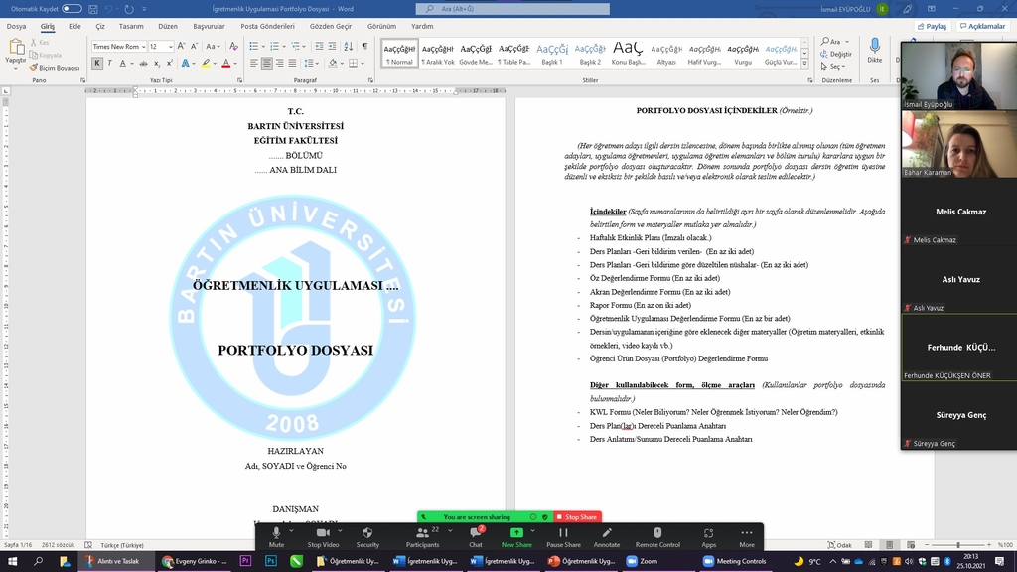Click the text highlight color button
Image resolution: width=1017 pixels, height=572 pixels.
coord(206,63)
